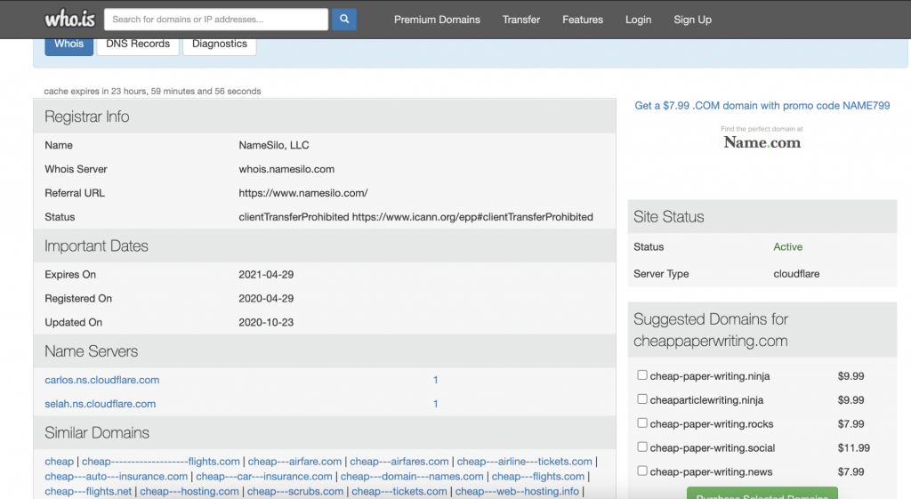This screenshot has width=911, height=499.
Task: Select the registered date 2020-04-29
Action: coord(266,298)
